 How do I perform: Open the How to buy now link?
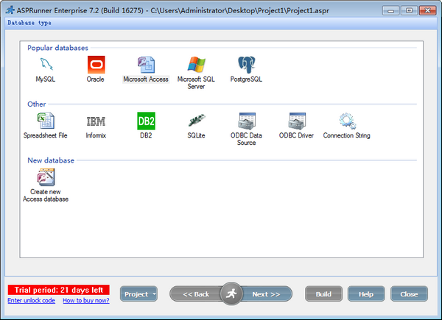click(x=86, y=301)
